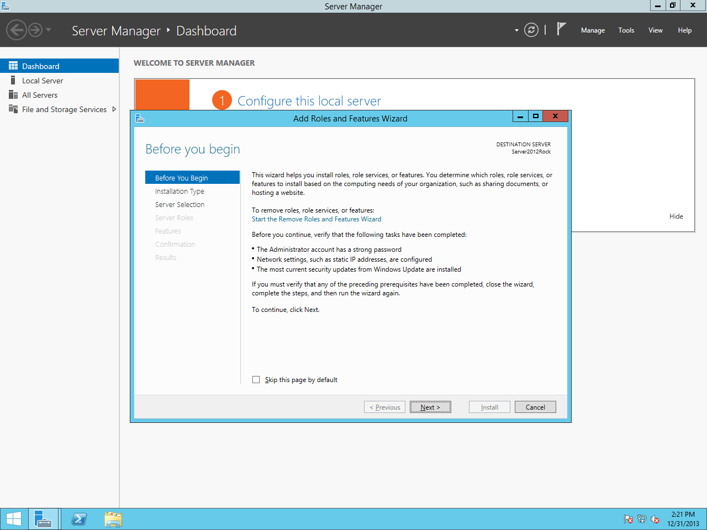Image resolution: width=707 pixels, height=530 pixels.
Task: Open the Help menu
Action: point(685,30)
